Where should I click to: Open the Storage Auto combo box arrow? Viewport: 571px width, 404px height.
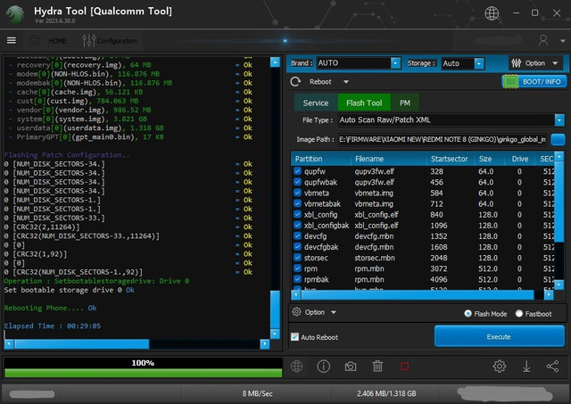point(479,63)
